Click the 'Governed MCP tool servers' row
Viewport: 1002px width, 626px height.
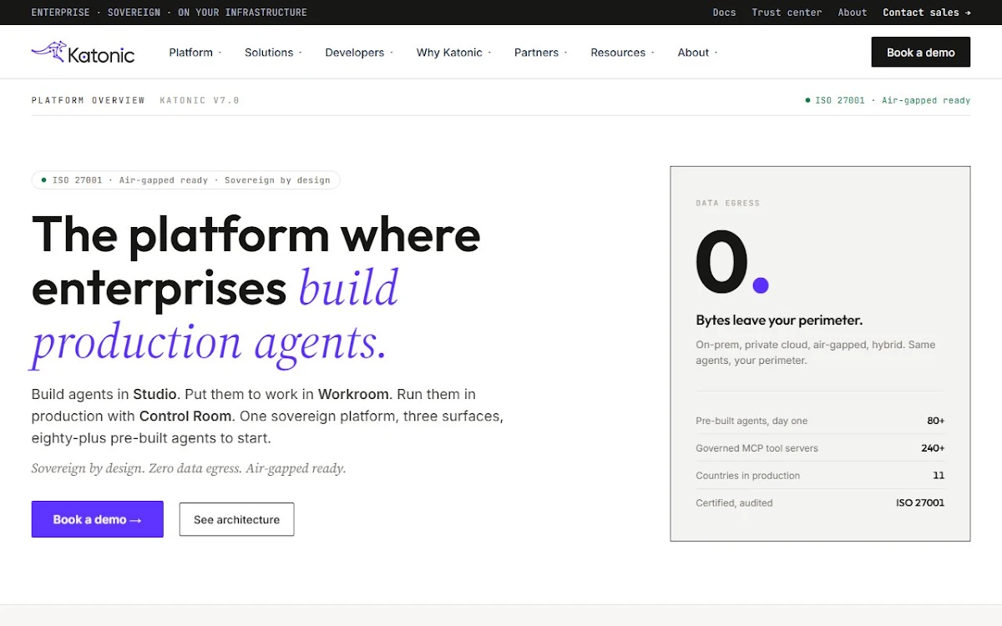point(820,448)
